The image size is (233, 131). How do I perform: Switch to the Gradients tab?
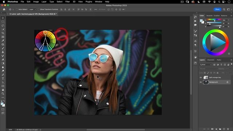coord(217,16)
